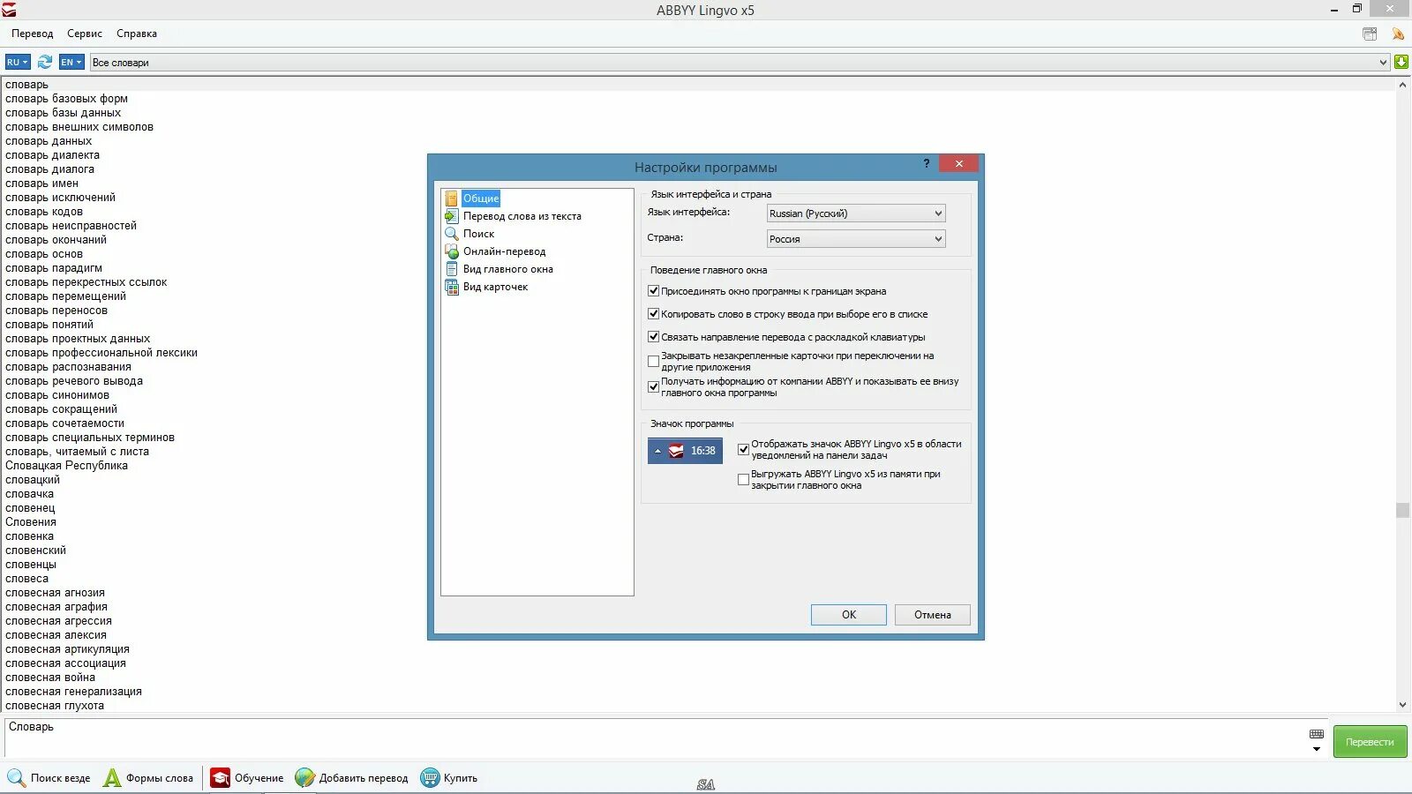This screenshot has width=1412, height=794.
Task: Click the 'Формы слова' letter A icon
Action: [112, 777]
